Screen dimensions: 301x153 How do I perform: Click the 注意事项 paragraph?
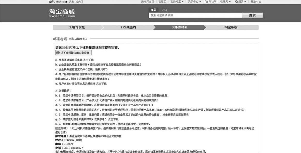(155, 130)
